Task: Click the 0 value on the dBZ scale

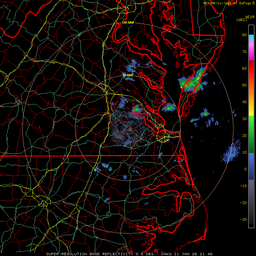Action: click(245, 169)
